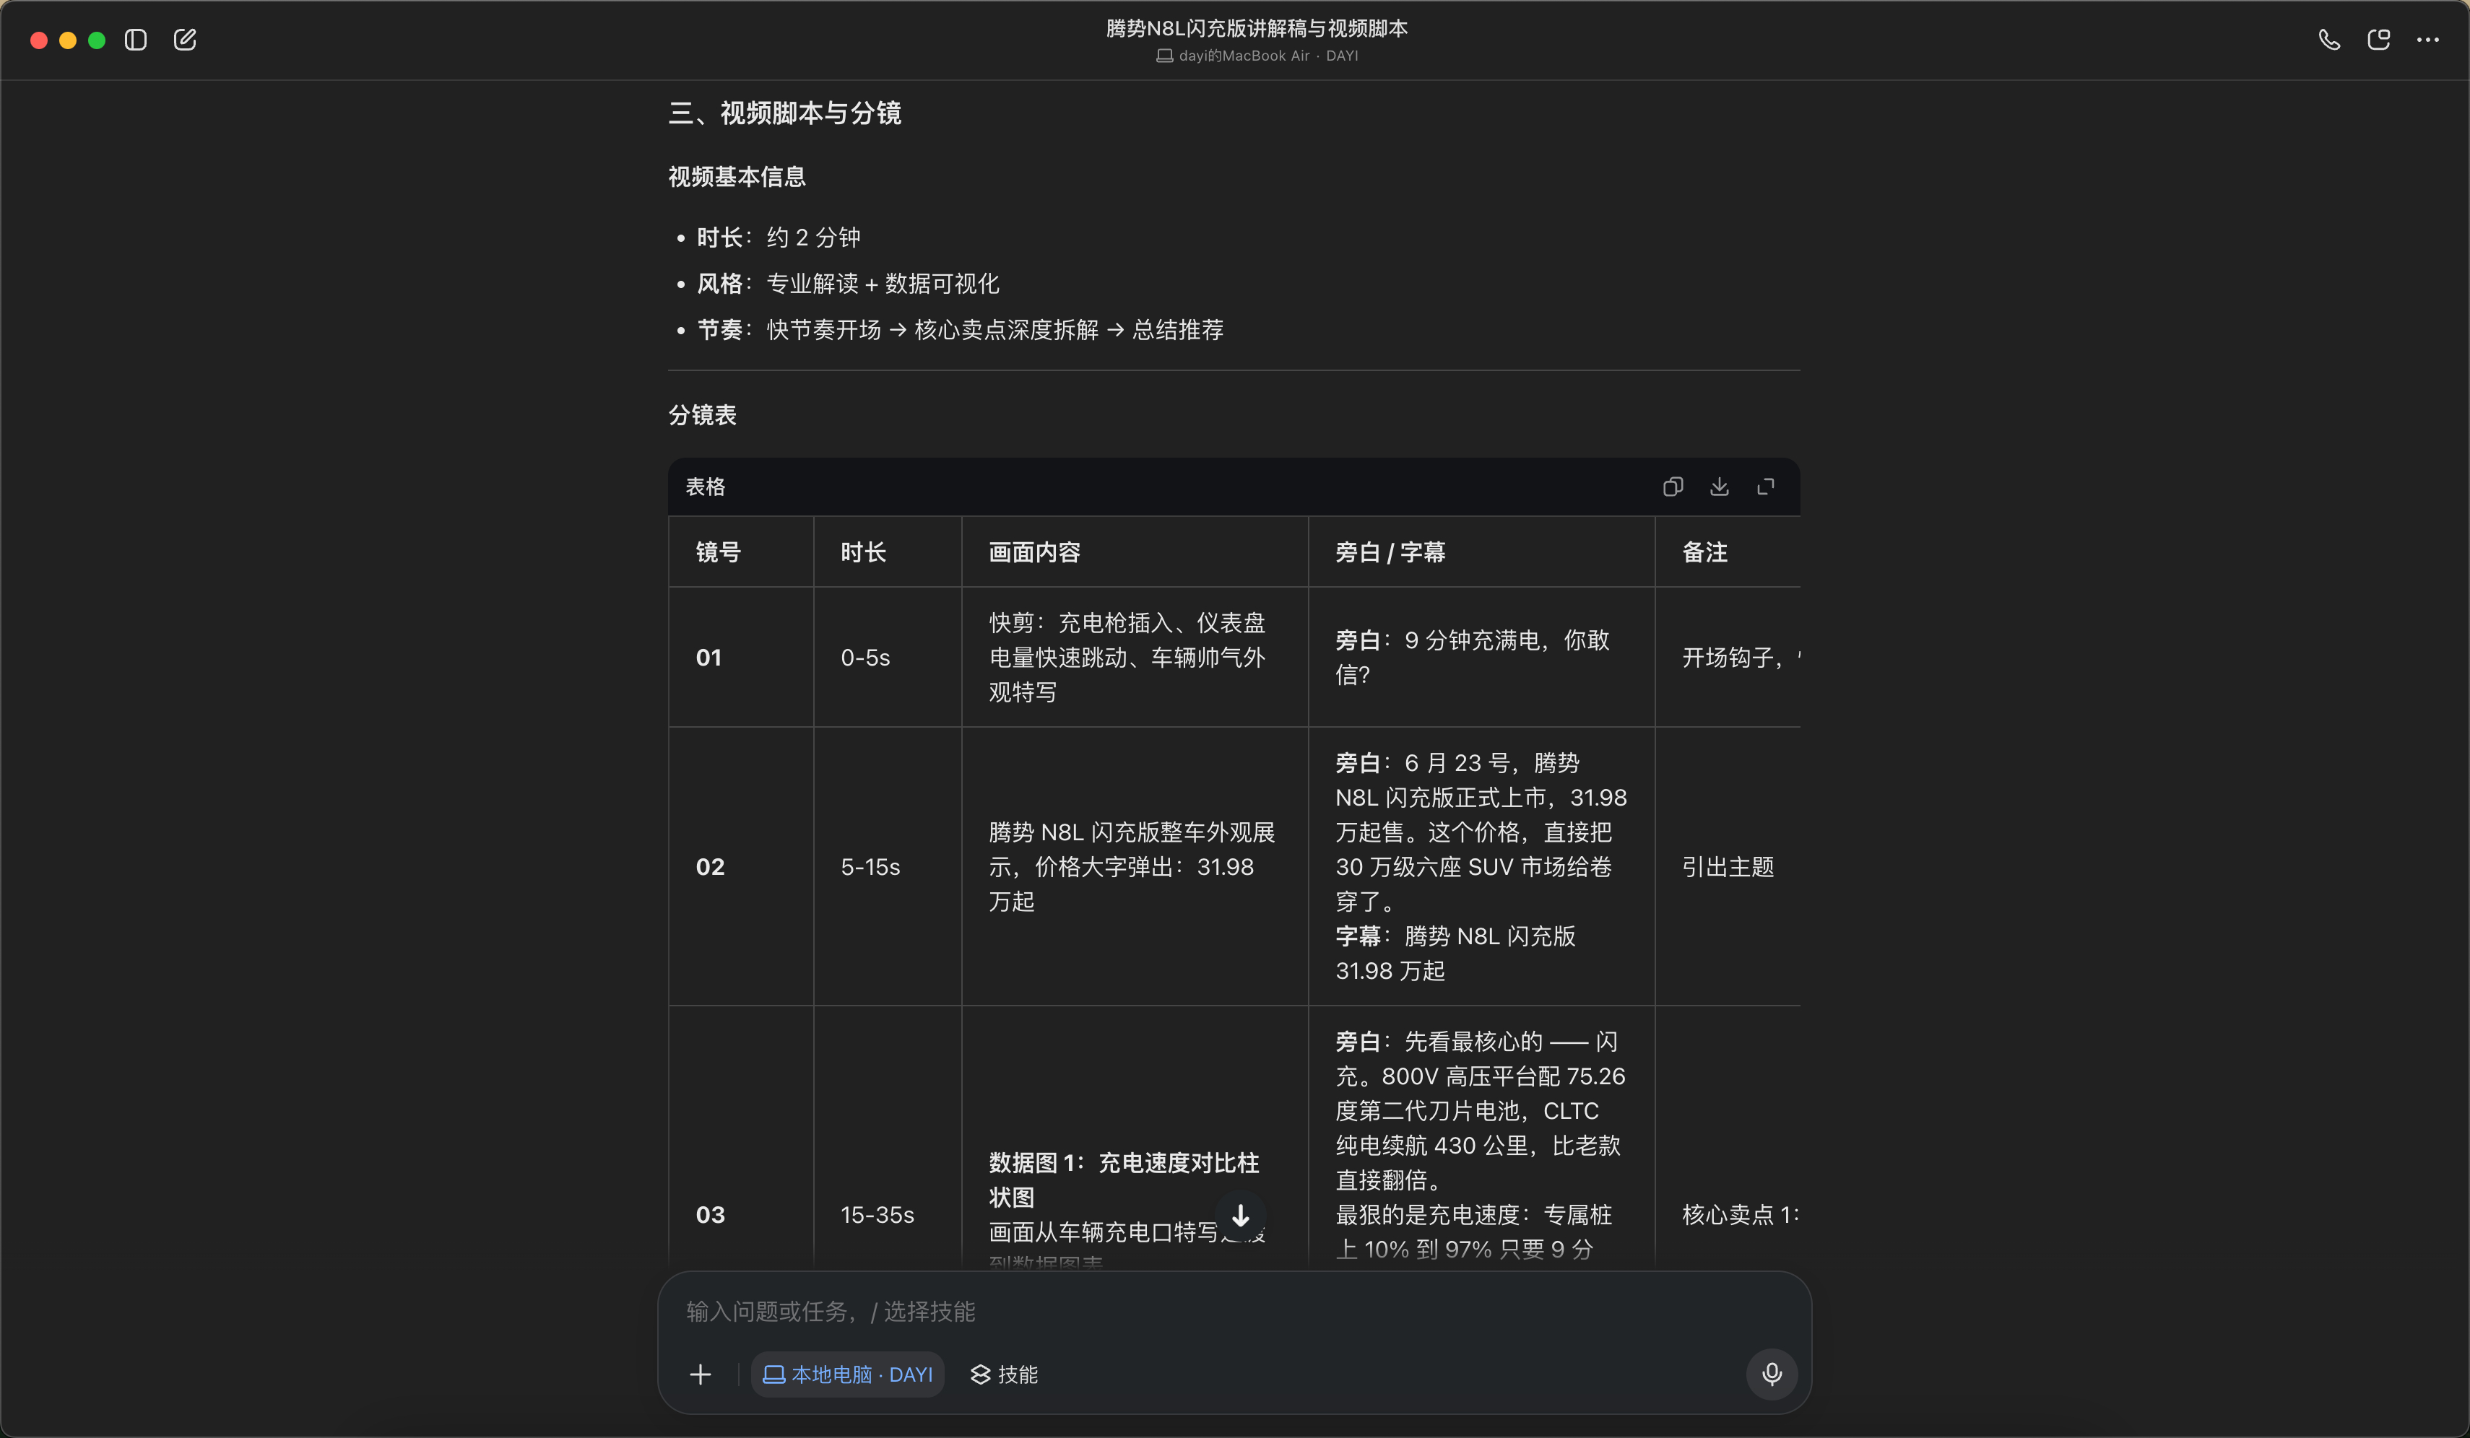Click the 表格 label in table header
2470x1438 pixels.
click(705, 487)
